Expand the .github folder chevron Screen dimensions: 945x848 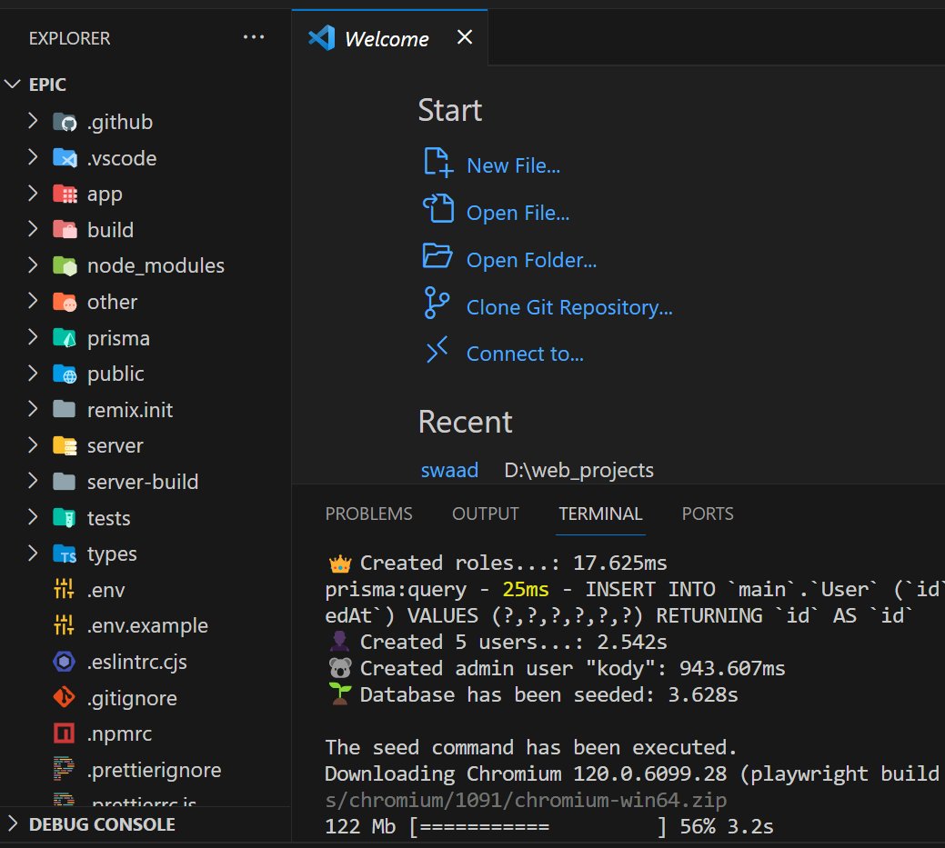[33, 121]
